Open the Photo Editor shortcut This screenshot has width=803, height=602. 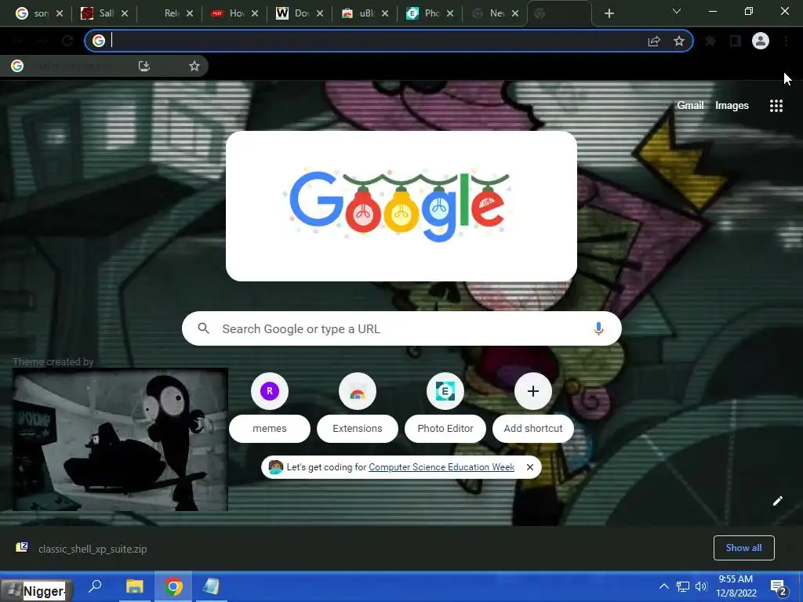[445, 407]
